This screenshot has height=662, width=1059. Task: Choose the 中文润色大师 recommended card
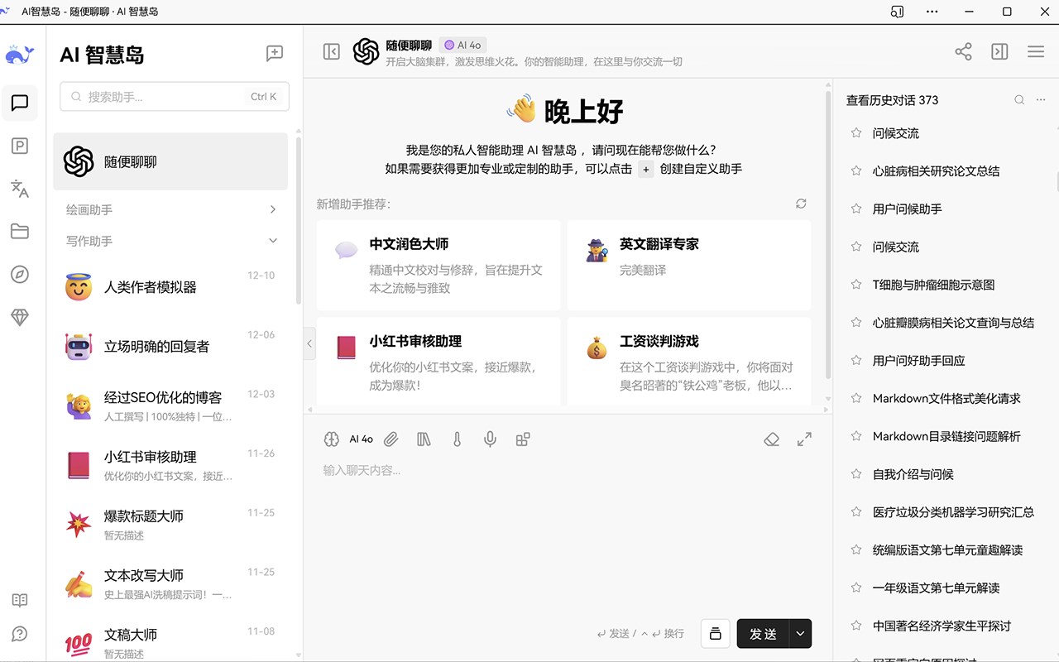[x=438, y=265]
